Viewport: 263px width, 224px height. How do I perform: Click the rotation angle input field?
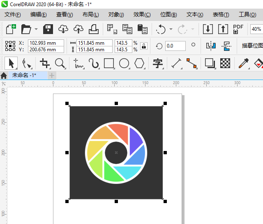tap(175, 46)
